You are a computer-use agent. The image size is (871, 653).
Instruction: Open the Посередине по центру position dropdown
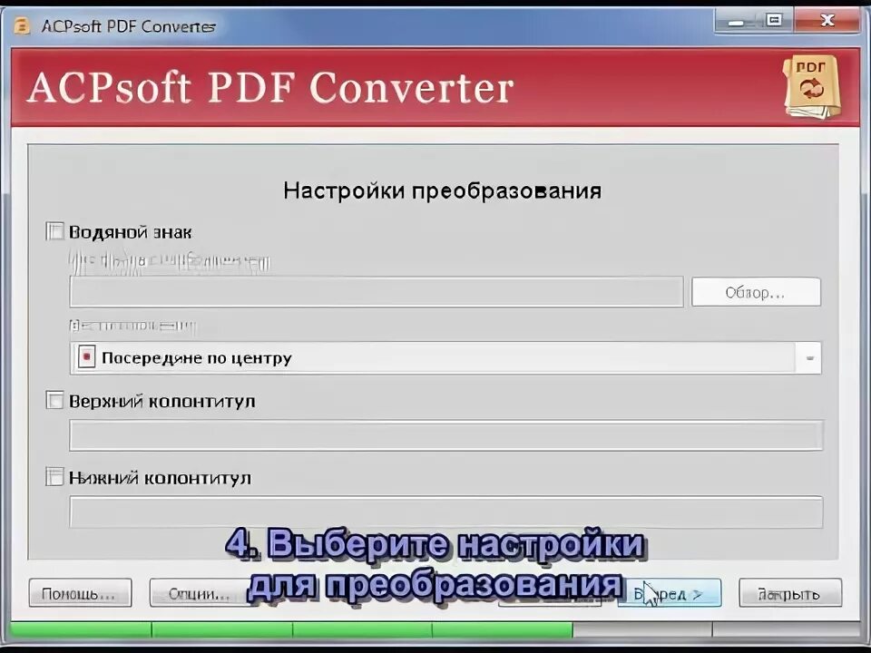coord(445,357)
